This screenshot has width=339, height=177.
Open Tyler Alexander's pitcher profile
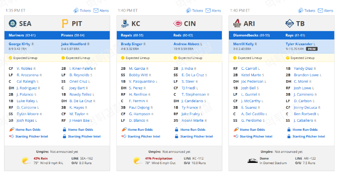pyautogui.click(x=299, y=44)
